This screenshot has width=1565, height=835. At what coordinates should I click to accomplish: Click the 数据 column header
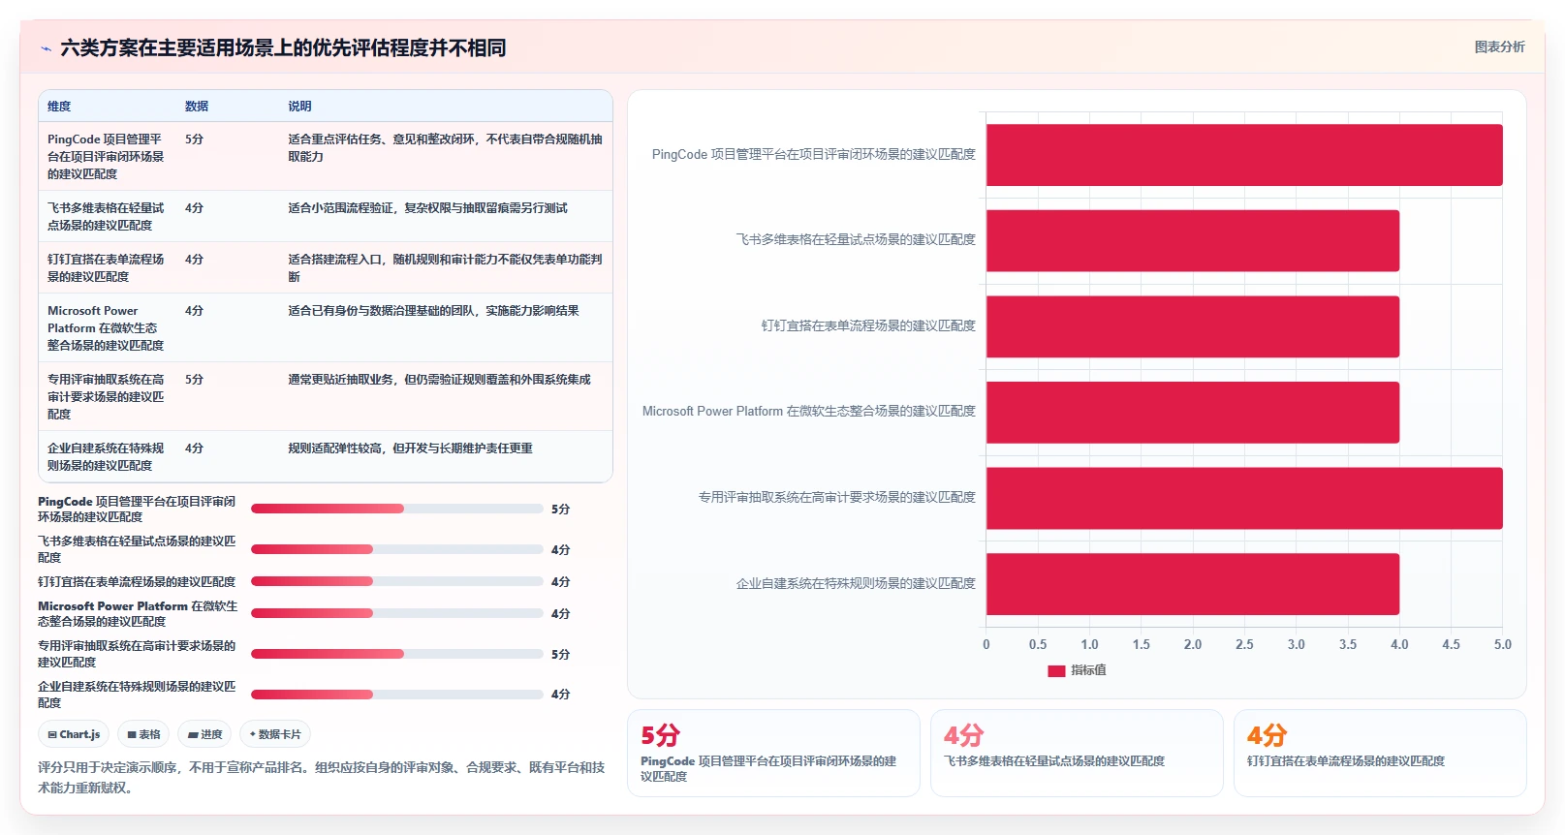197,107
